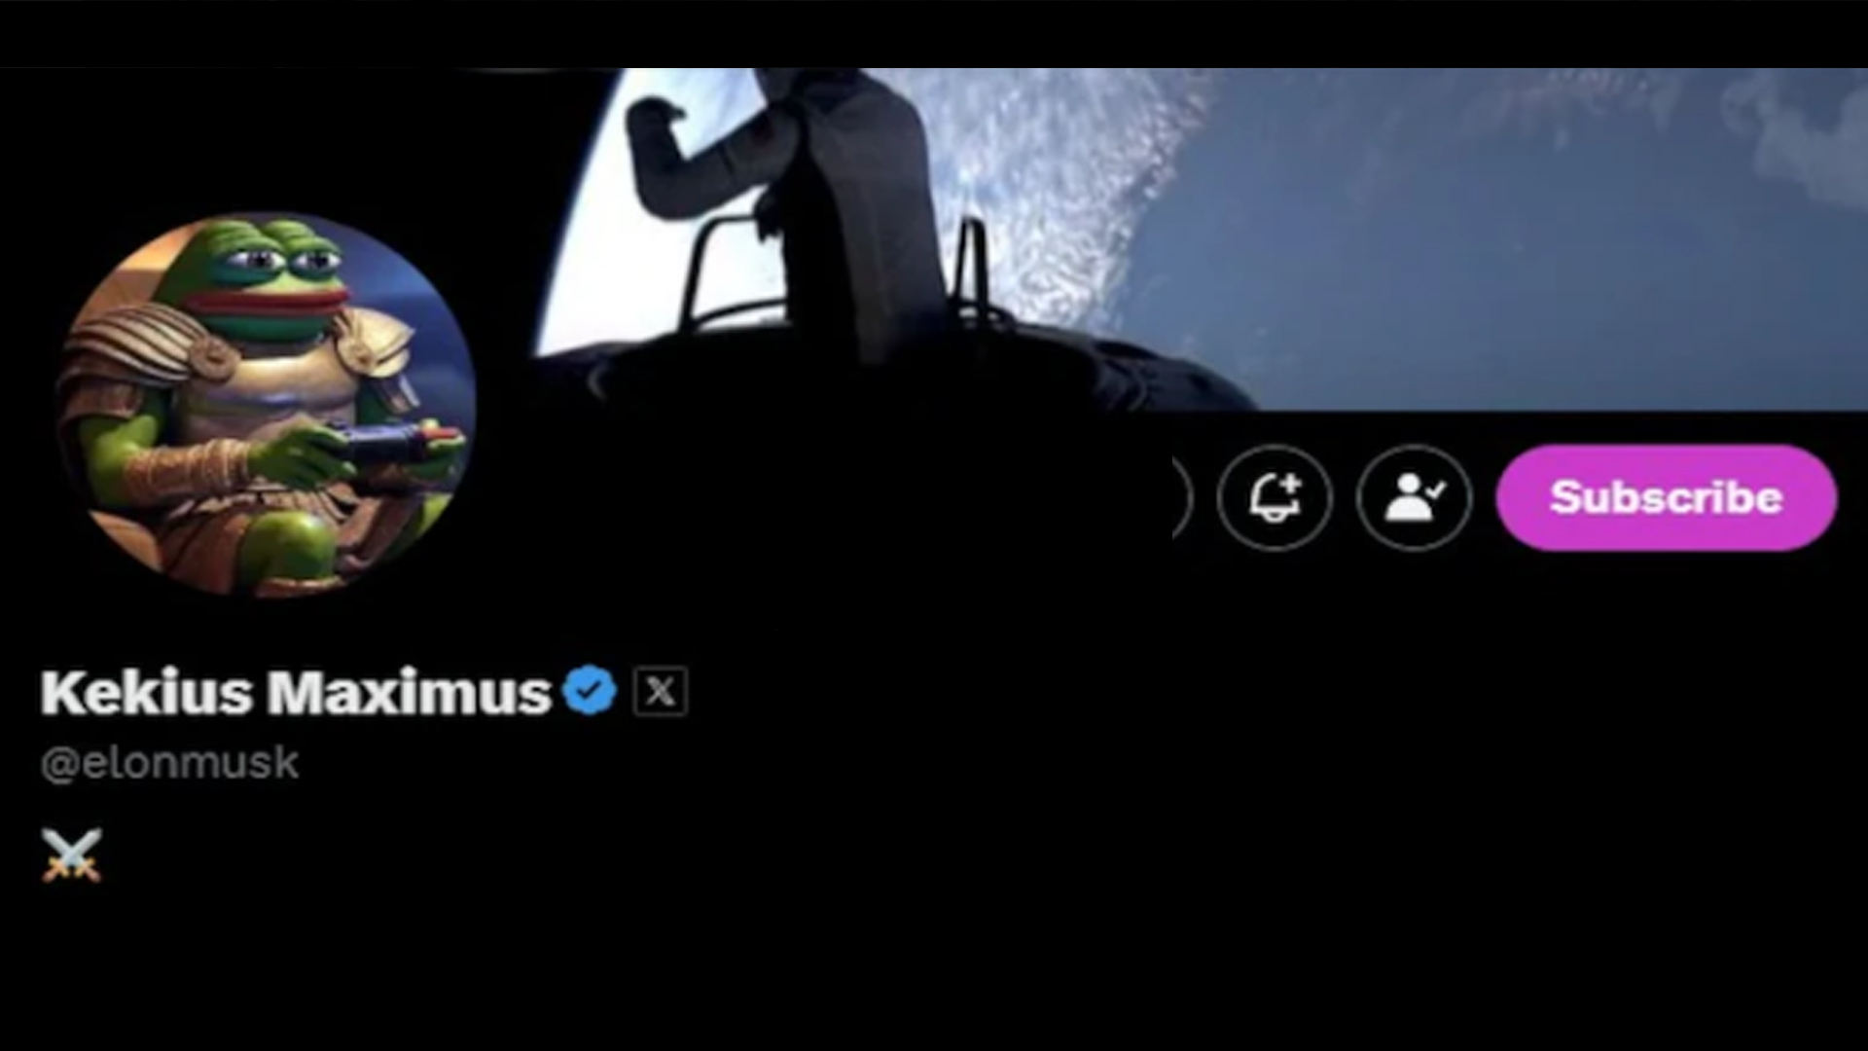Open the X affiliation badge
Image resolution: width=1868 pixels, height=1051 pixels.
click(661, 692)
